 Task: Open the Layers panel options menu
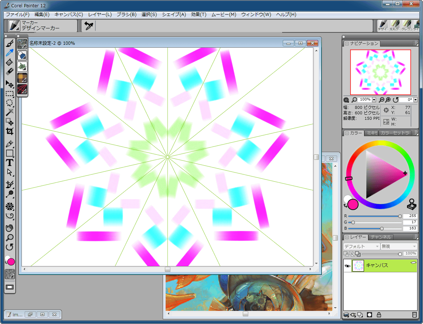[x=415, y=237]
